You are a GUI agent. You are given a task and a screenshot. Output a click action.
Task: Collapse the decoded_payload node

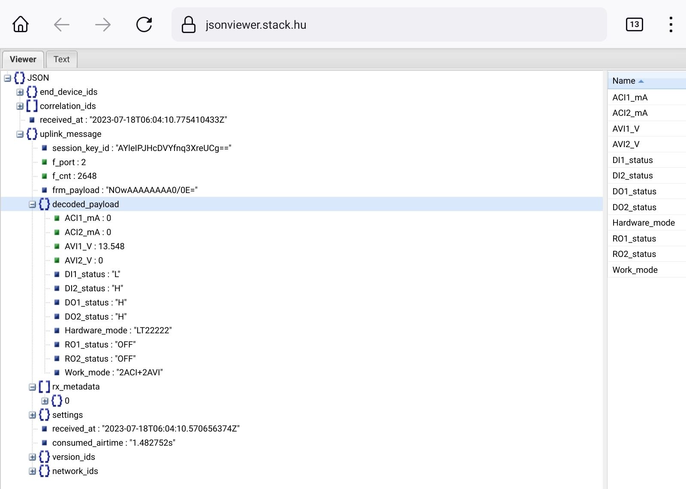[32, 205]
